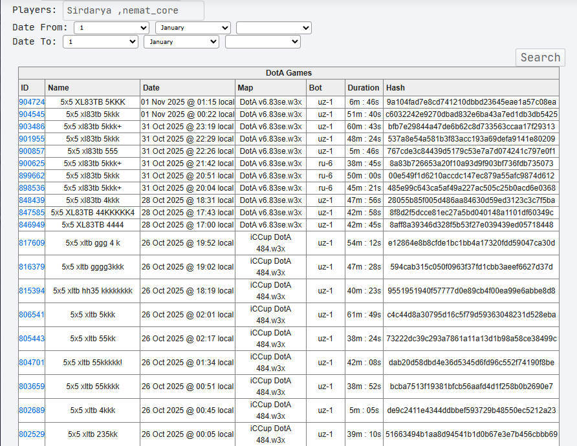Click the Hash column header

coord(471,88)
